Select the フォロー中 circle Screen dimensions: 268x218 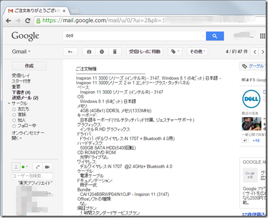tap(27, 126)
